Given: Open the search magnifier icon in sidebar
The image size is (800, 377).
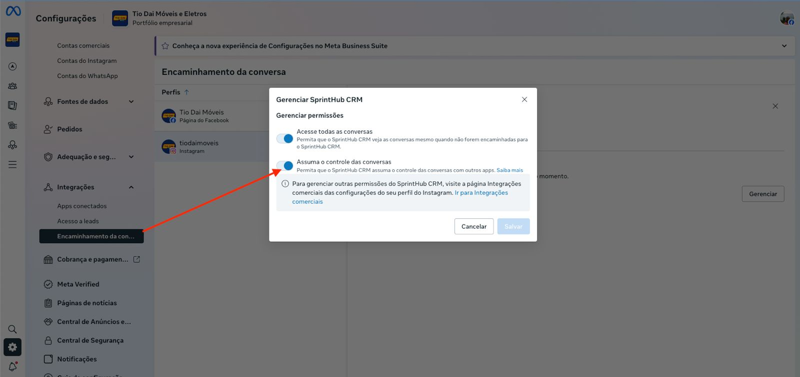Looking at the screenshot, I should 12,329.
